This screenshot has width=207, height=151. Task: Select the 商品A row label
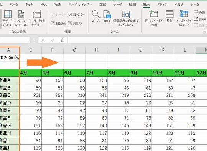[10, 80]
